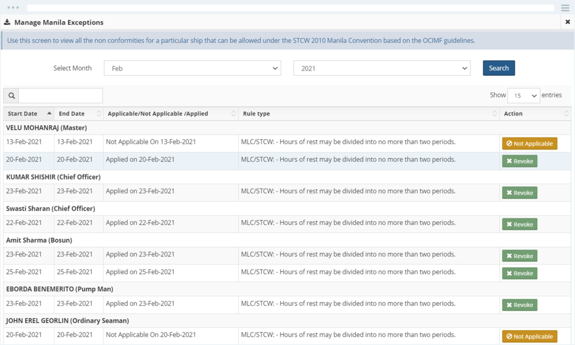Click the hamburger menu icon at top right

(x=565, y=8)
